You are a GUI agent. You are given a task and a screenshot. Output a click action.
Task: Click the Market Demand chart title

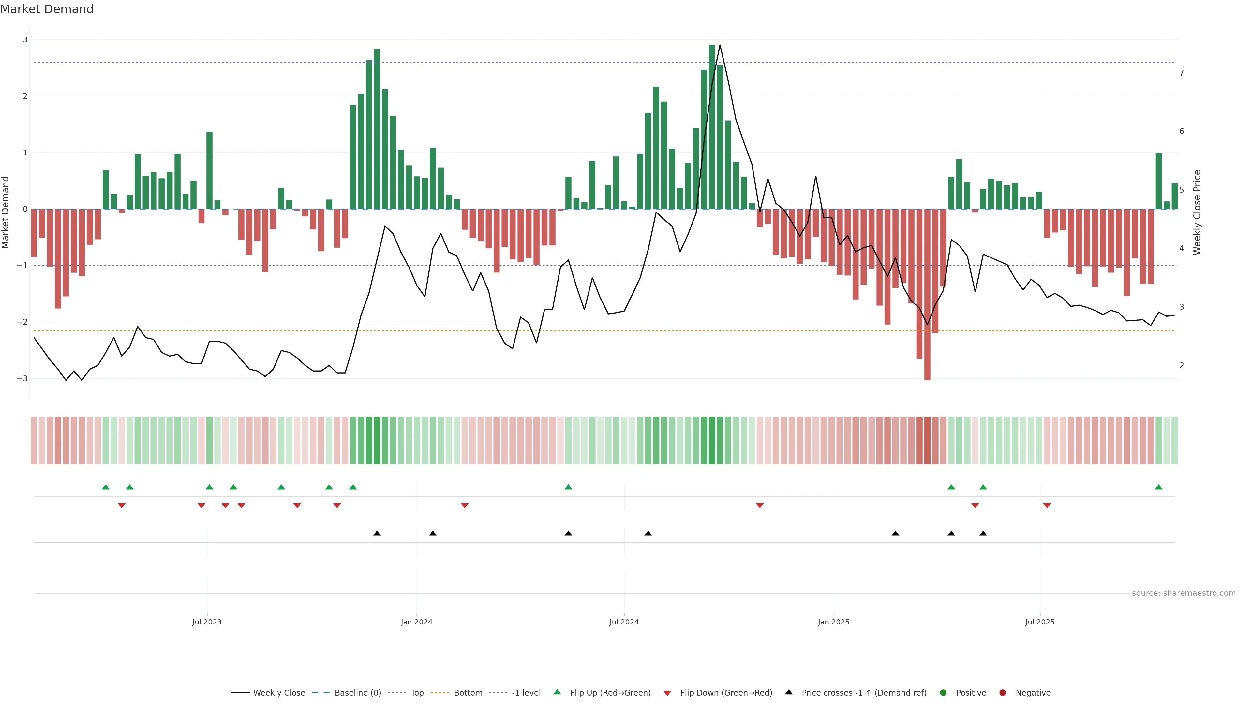point(47,9)
